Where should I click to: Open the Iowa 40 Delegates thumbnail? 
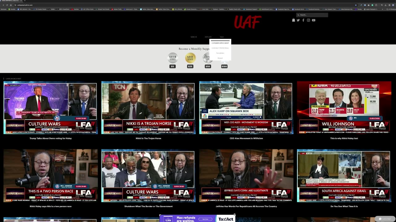[344, 108]
